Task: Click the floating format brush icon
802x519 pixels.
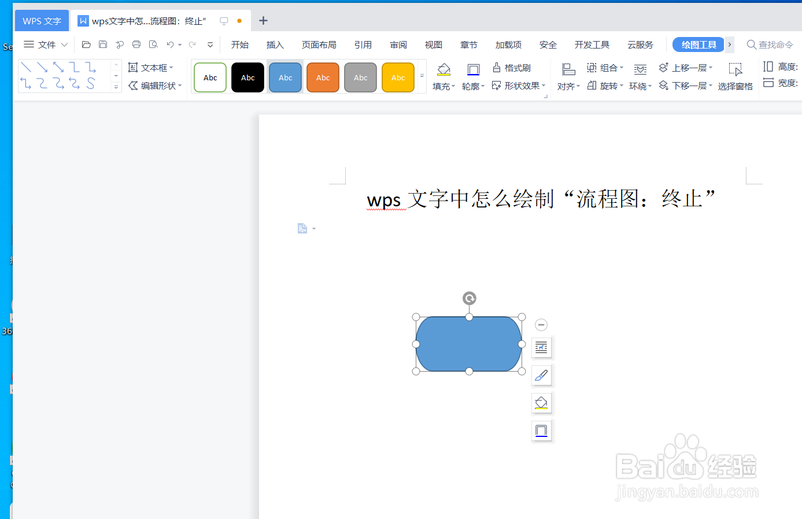Action: click(x=541, y=375)
